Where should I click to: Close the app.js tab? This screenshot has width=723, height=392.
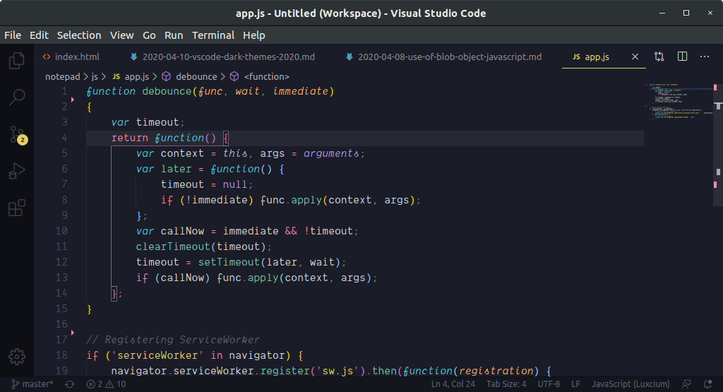pyautogui.click(x=635, y=57)
